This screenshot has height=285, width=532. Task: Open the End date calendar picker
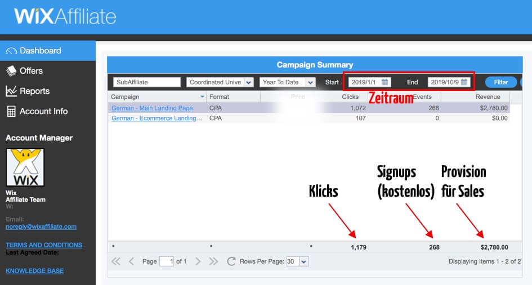(x=464, y=82)
